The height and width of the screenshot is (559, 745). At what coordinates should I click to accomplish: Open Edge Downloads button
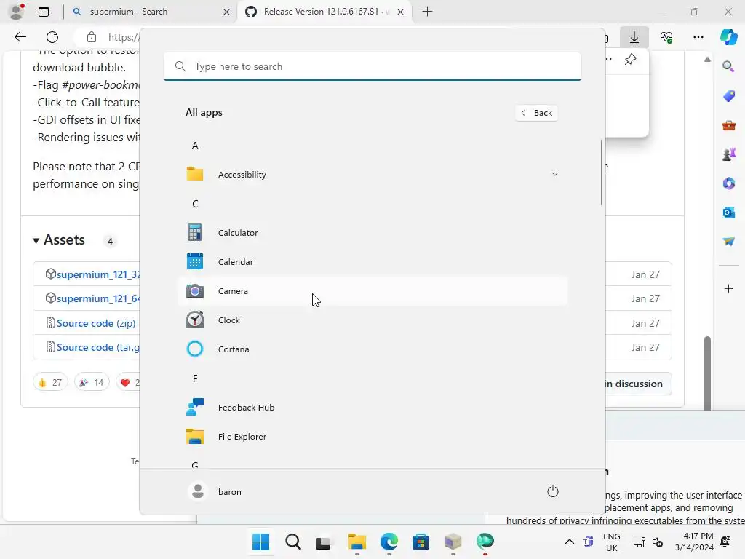point(634,37)
